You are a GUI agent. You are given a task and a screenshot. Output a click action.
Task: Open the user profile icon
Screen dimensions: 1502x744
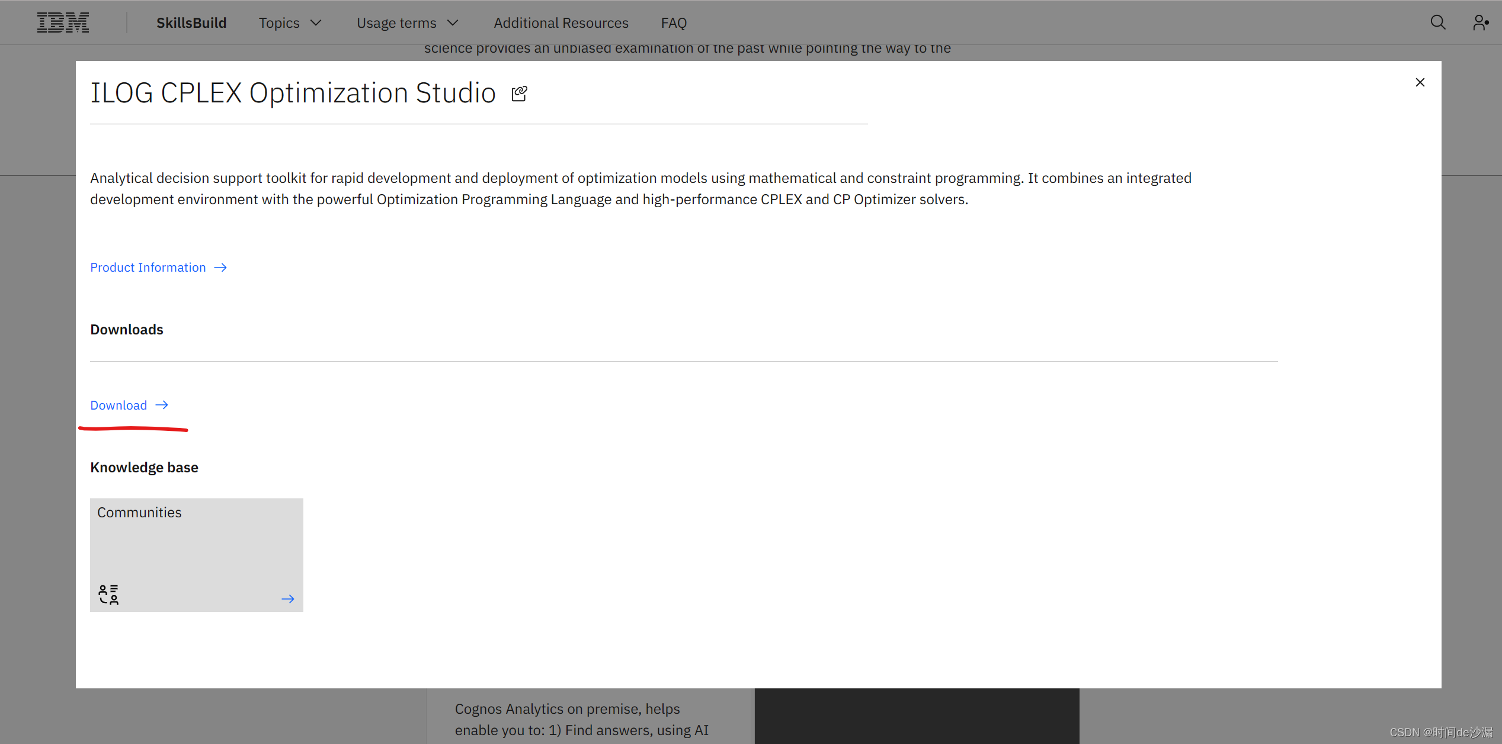point(1481,22)
